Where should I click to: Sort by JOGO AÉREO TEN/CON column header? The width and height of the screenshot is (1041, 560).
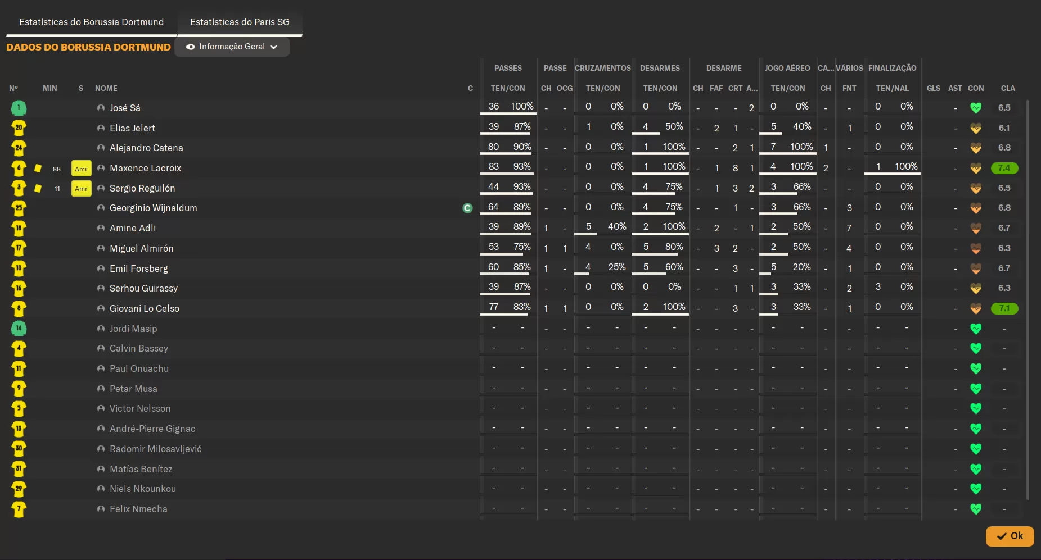(x=788, y=88)
